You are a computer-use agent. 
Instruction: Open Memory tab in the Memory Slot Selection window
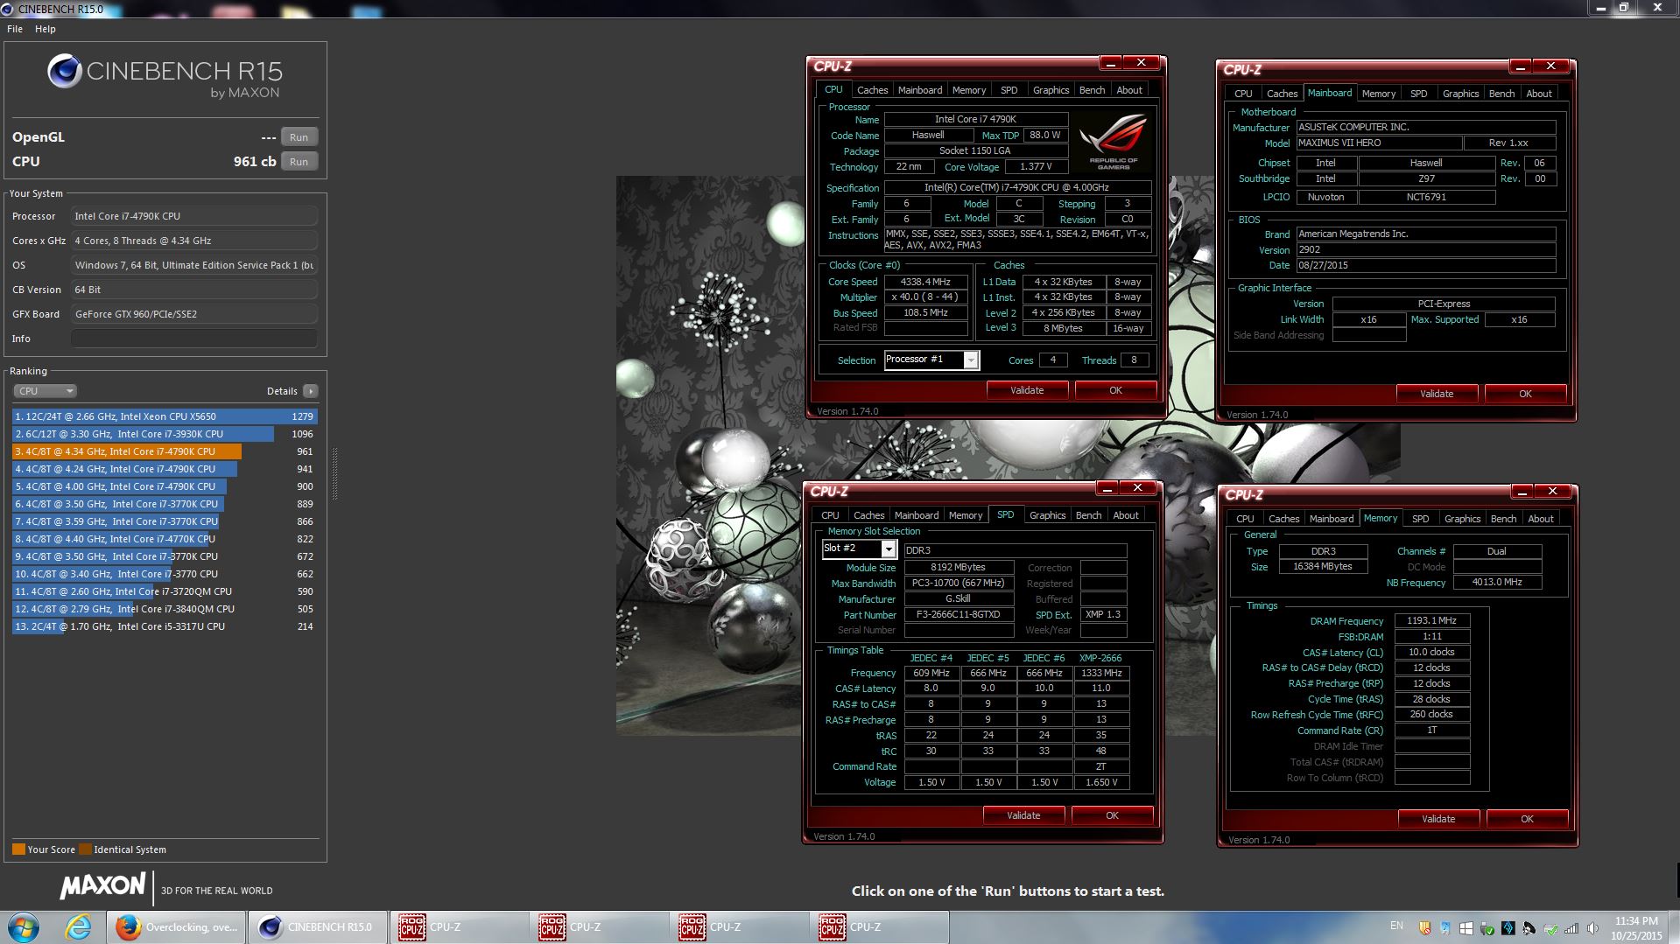(x=966, y=515)
